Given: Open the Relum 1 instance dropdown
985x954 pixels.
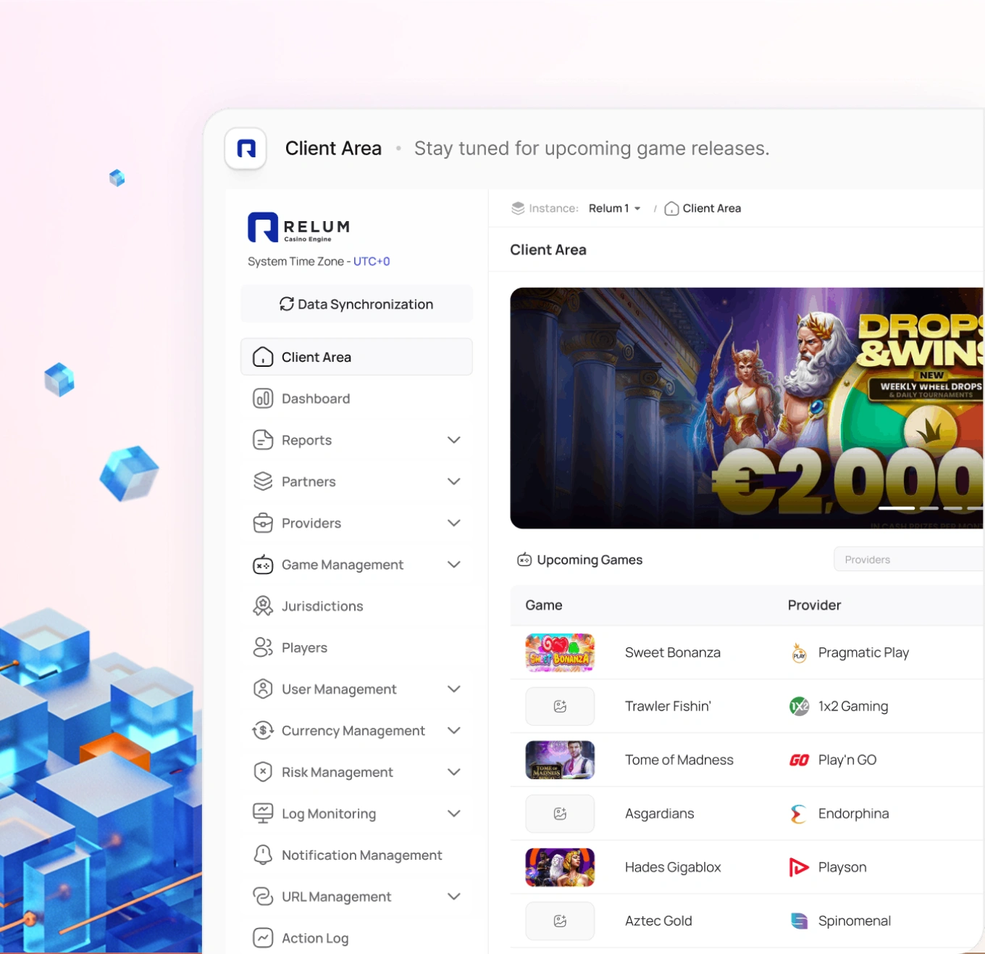Looking at the screenshot, I should point(614,209).
